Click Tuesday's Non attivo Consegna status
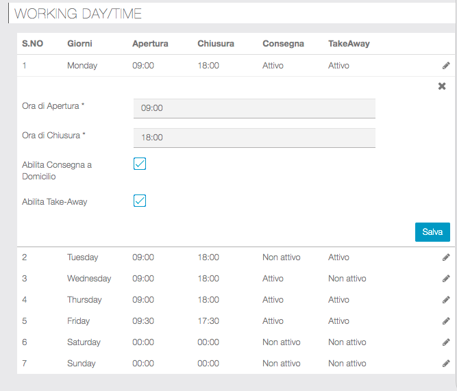Image resolution: width=457 pixels, height=391 pixels. tap(281, 257)
